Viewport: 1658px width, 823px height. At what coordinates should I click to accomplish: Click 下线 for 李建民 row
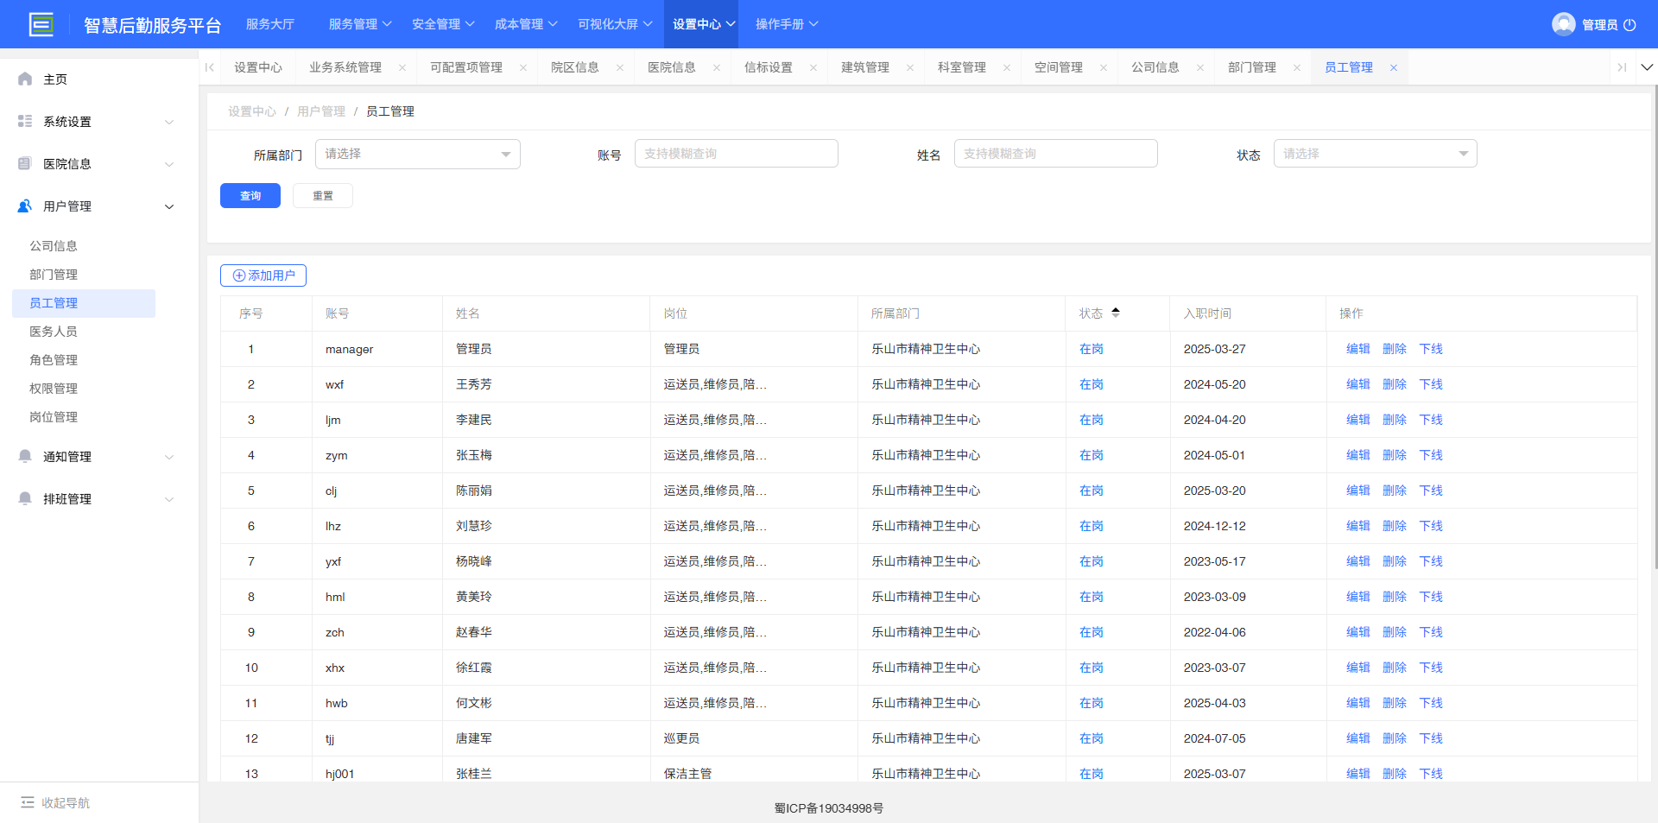[x=1431, y=420]
